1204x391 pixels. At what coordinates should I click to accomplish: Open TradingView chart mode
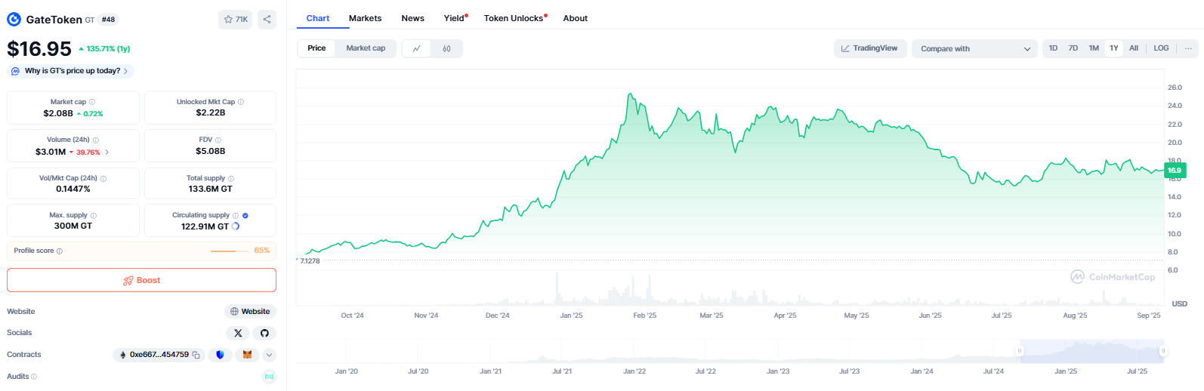869,48
